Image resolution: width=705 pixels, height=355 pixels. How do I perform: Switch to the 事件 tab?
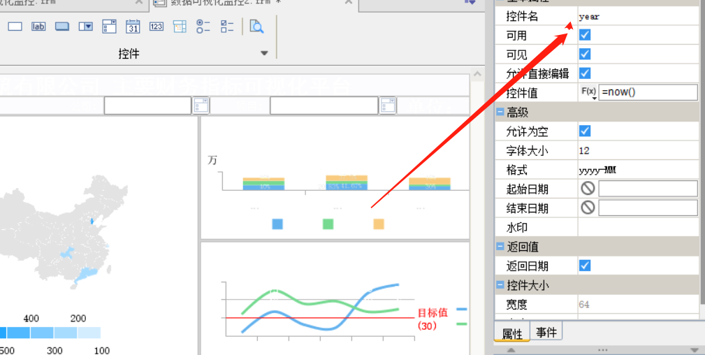tap(546, 332)
